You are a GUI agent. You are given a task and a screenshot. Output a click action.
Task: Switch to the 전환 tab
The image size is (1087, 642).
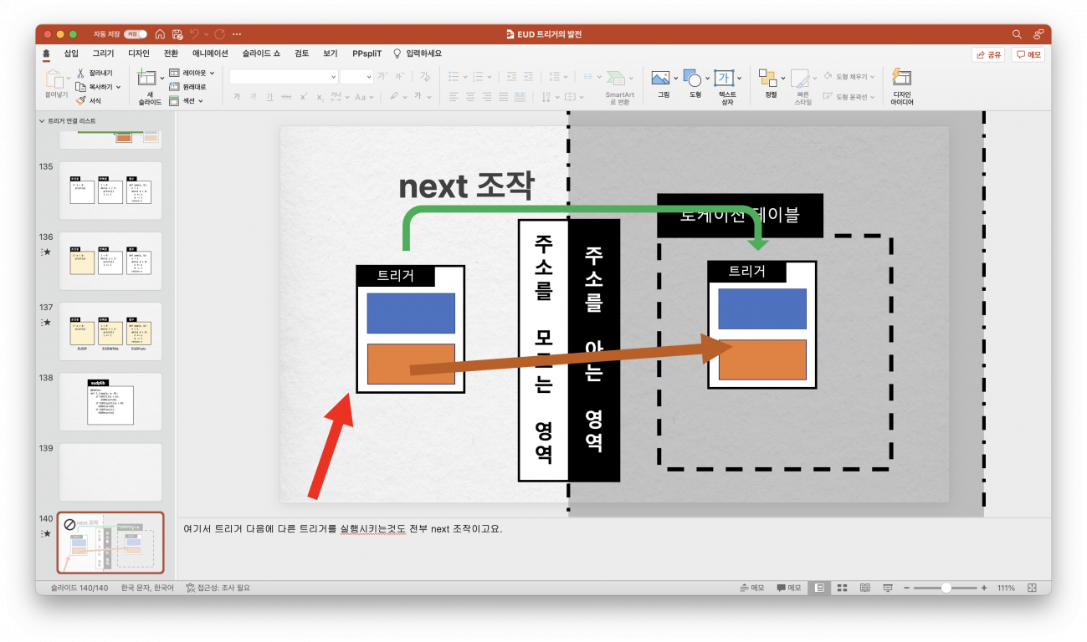[171, 53]
